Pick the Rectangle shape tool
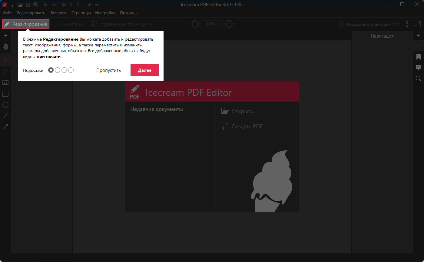Image resolution: width=424 pixels, height=262 pixels. [5, 94]
